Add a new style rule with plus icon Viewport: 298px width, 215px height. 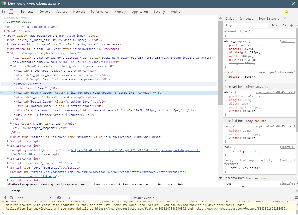pos(292,25)
